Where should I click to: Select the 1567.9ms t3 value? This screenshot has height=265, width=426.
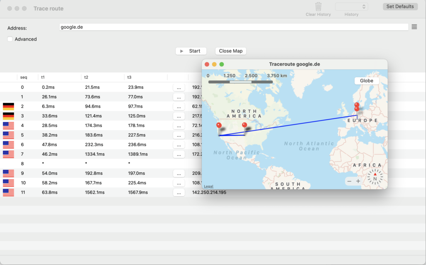click(x=138, y=192)
